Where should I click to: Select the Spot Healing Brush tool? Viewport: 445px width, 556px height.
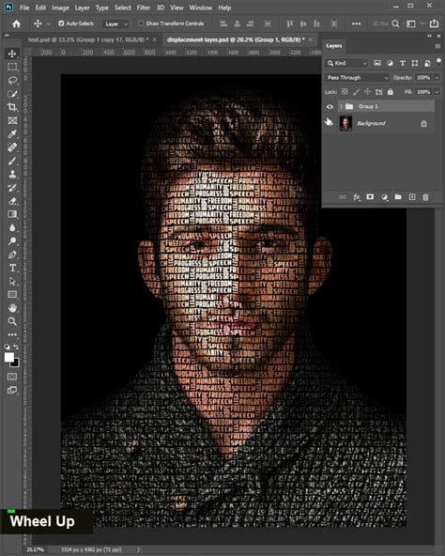point(12,147)
